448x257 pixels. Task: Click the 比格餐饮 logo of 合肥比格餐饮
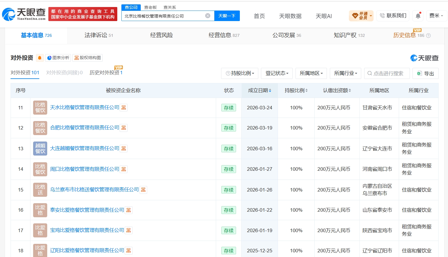(x=40, y=128)
